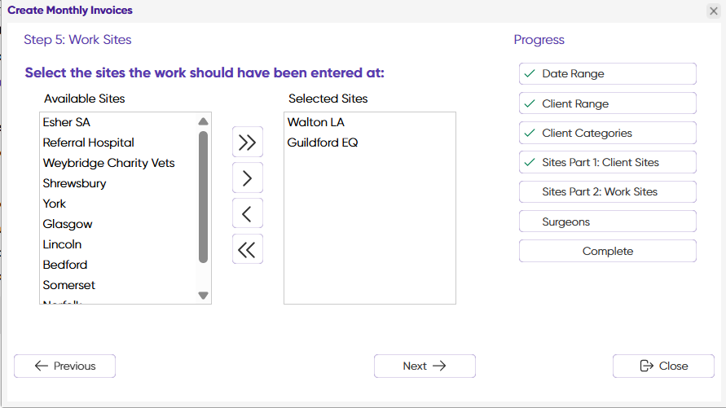Move all available sites to selected list
The image size is (726, 408).
coord(248,142)
